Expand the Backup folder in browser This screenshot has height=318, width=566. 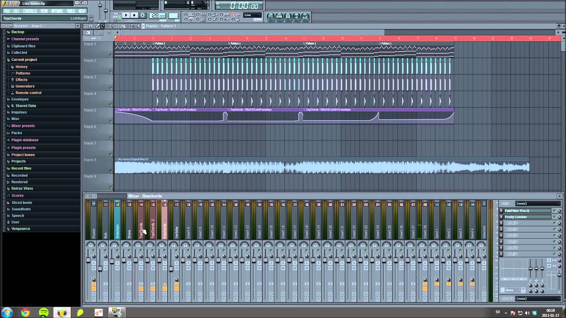coord(18,32)
